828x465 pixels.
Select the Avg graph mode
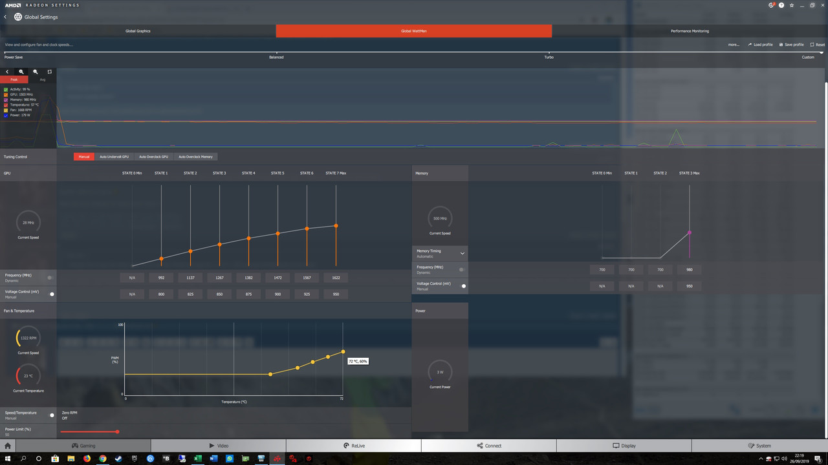43,79
